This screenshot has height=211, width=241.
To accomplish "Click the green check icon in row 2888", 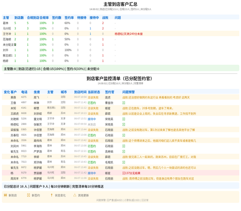I will [x=124, y=125].
